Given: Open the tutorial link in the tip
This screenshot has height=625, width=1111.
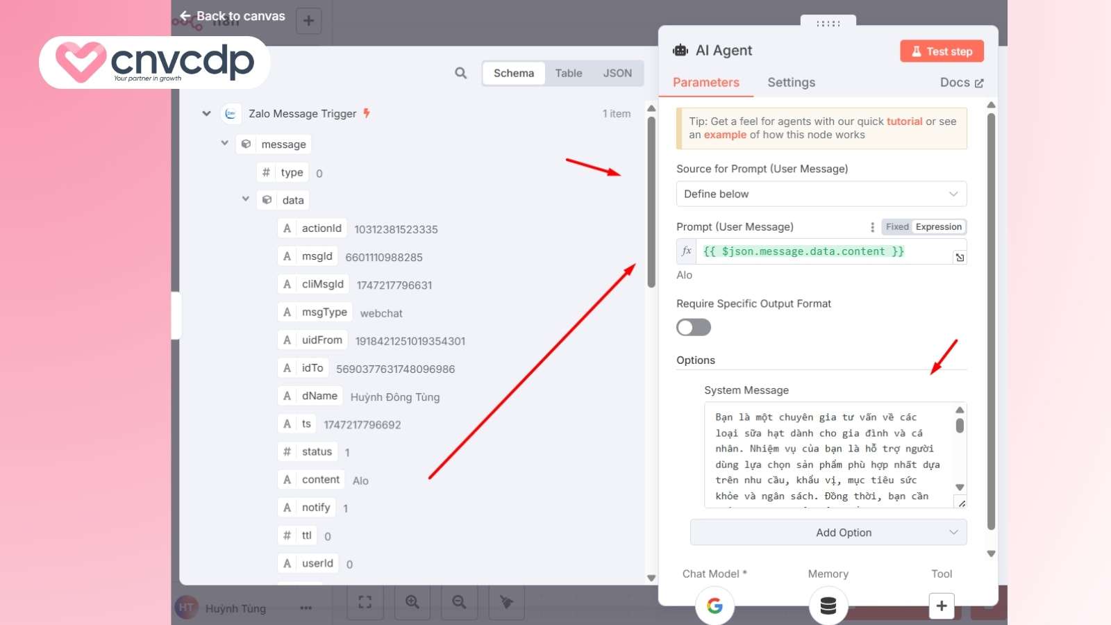Looking at the screenshot, I should click(x=904, y=122).
